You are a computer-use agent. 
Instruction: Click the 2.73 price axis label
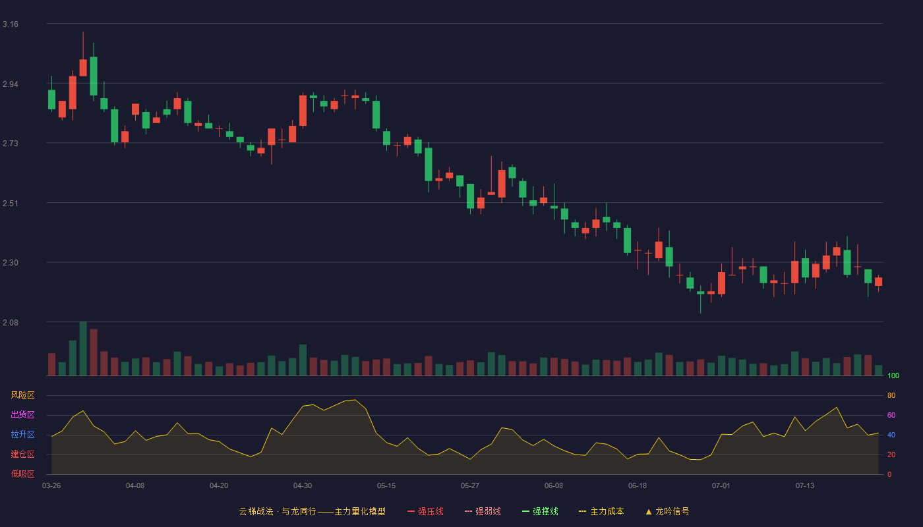[x=11, y=144]
